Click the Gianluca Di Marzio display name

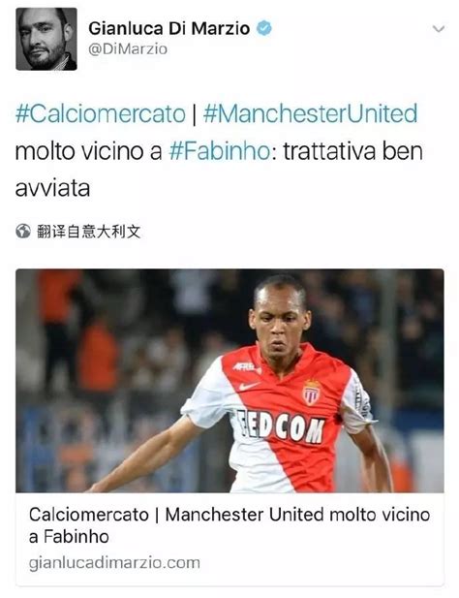pos(169,29)
